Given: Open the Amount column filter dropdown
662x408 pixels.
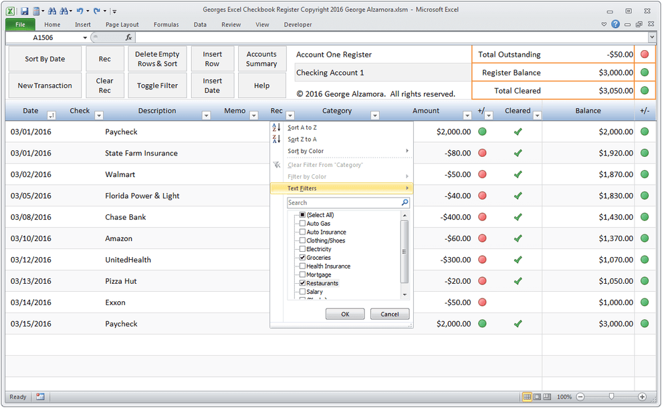Looking at the screenshot, I should [x=467, y=114].
